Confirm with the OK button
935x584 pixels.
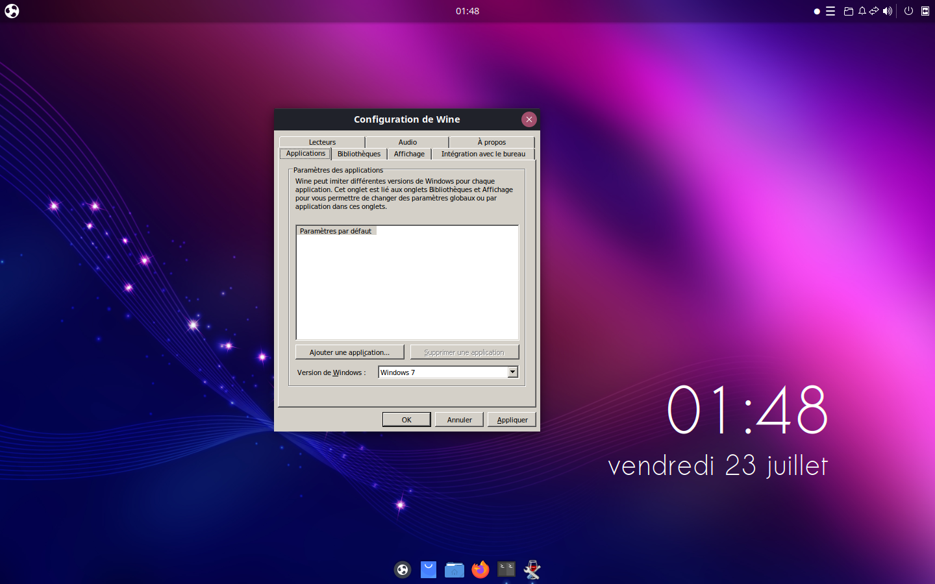click(406, 420)
